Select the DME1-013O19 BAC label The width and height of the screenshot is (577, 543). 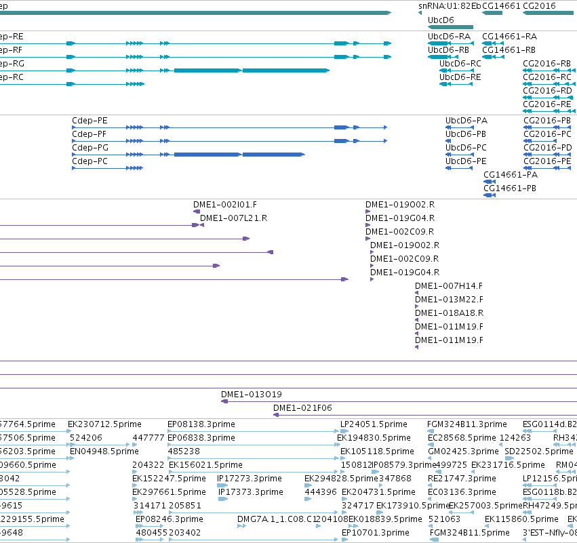[x=252, y=395]
